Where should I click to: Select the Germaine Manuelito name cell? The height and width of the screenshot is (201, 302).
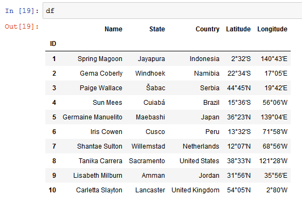click(x=92, y=117)
